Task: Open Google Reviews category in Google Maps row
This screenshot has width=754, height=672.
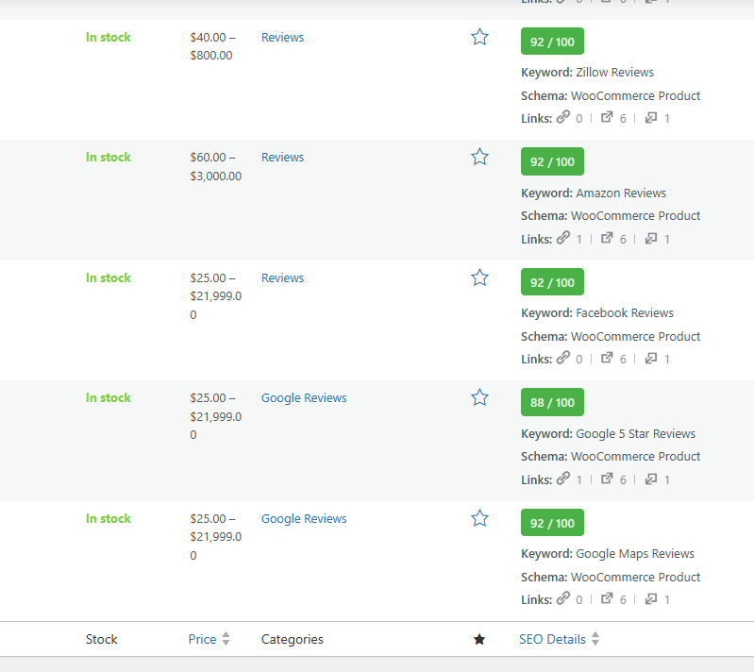Action: pos(304,518)
